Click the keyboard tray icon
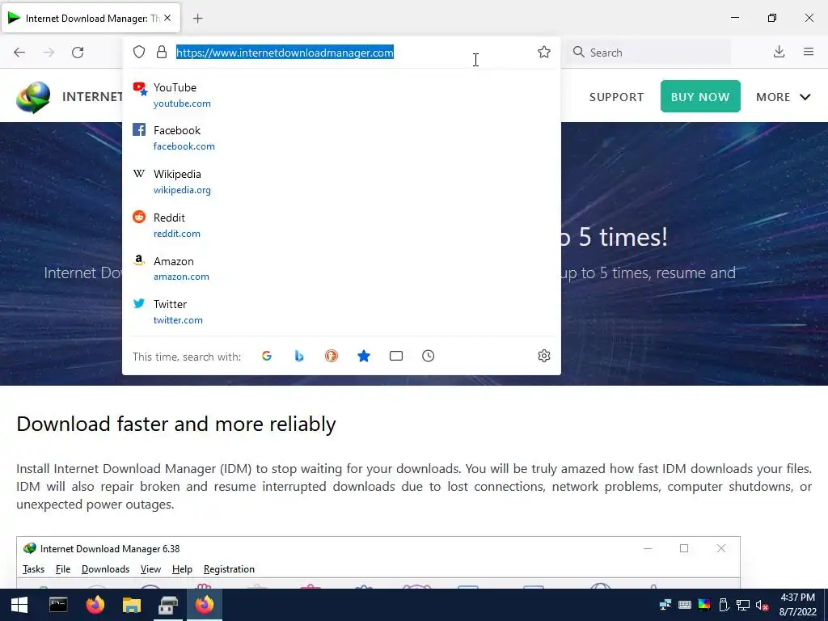 point(685,605)
